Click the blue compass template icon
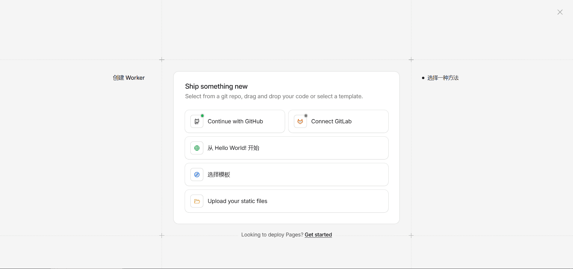Image resolution: width=573 pixels, height=269 pixels. coord(197,175)
